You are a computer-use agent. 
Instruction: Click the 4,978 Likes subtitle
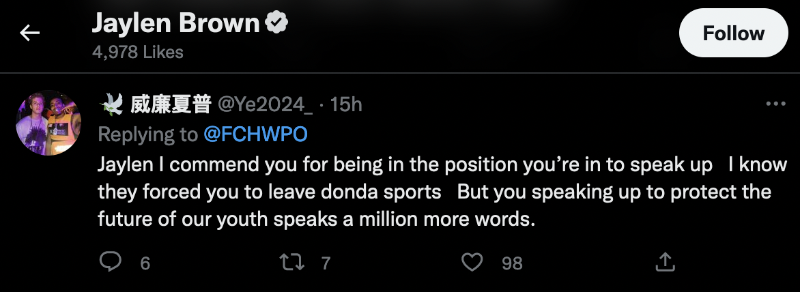point(138,52)
